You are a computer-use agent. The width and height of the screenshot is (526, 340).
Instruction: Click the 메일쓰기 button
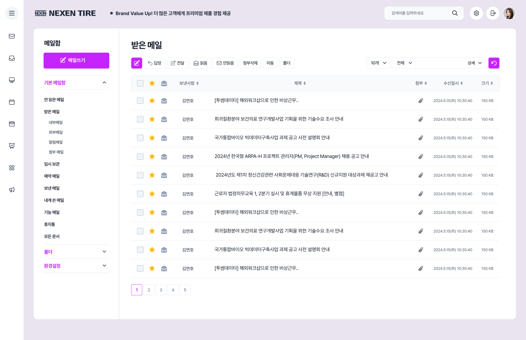(76, 60)
